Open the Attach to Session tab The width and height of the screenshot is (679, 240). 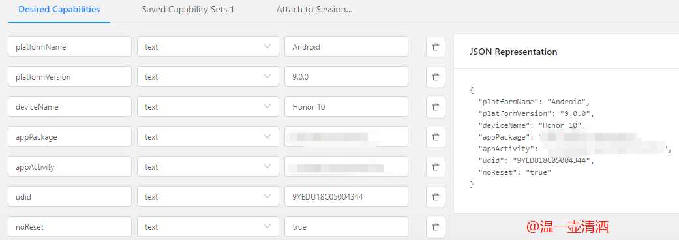[314, 10]
